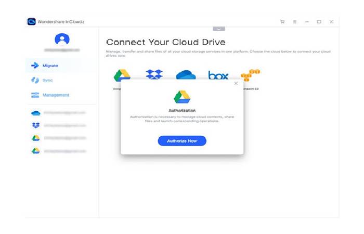Select the OneDrive cloud drive icon
Image resolution: width=364 pixels, height=234 pixels.
(186, 74)
